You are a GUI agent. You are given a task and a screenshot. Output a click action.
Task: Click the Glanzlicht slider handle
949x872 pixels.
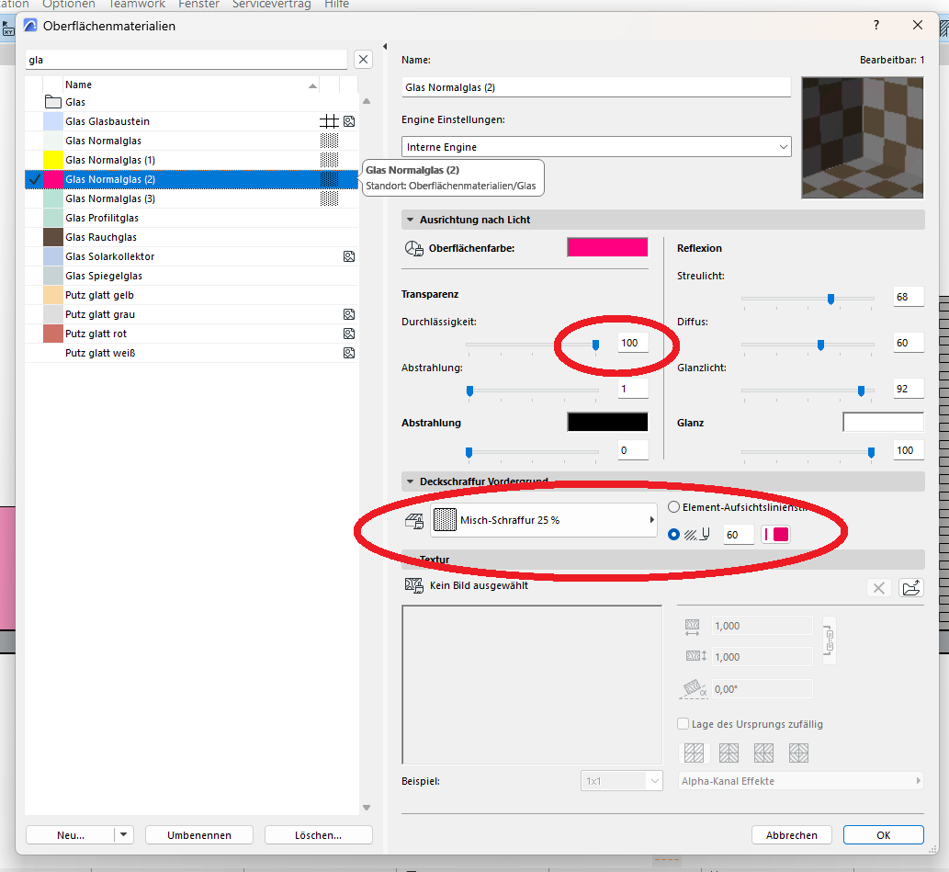(861, 391)
